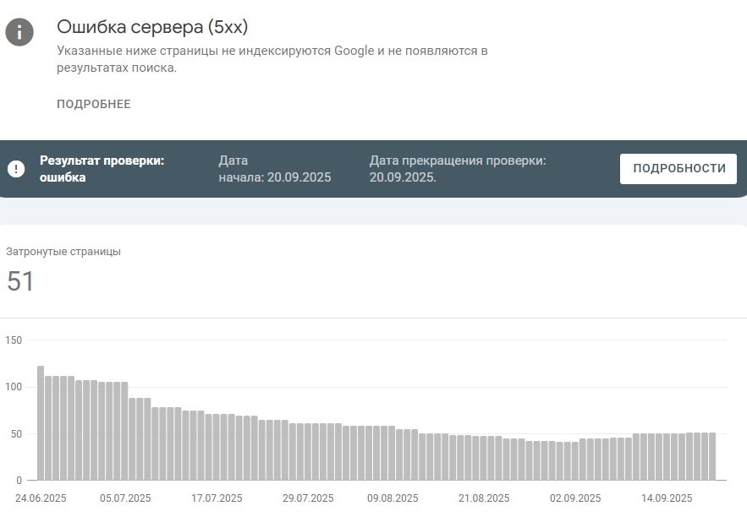
Task: Click the exclamation warning icon in the validation bar
Action: click(x=16, y=169)
